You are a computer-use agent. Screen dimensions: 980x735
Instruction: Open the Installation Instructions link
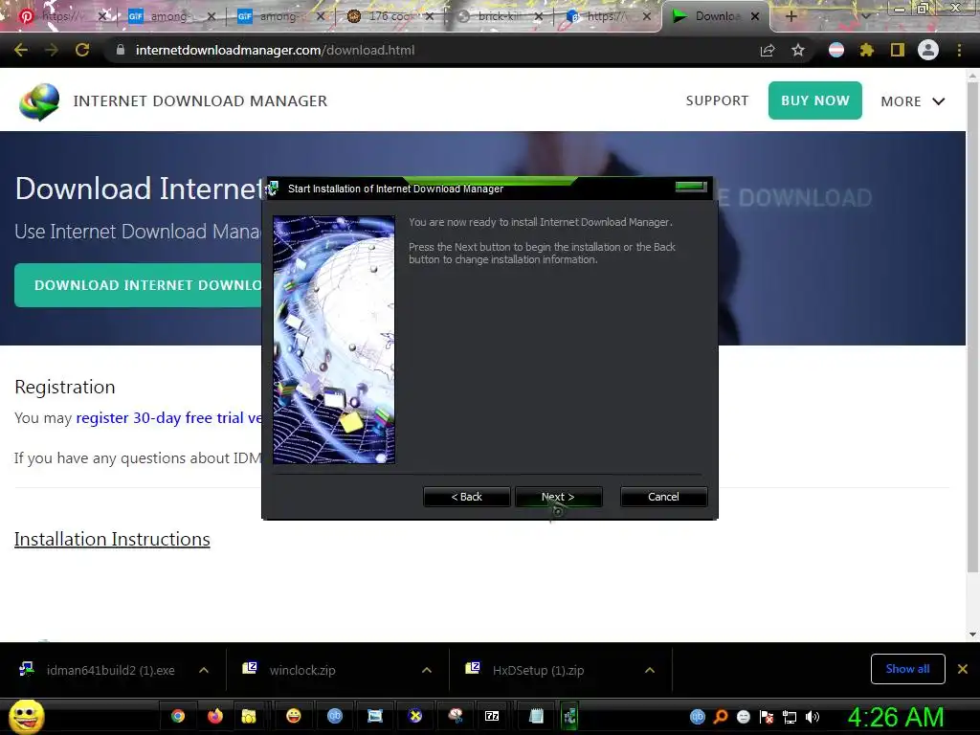(112, 539)
